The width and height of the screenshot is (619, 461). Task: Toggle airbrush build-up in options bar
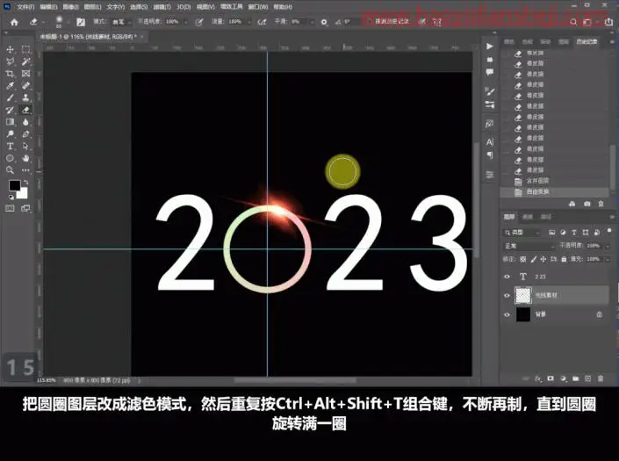tap(262, 22)
